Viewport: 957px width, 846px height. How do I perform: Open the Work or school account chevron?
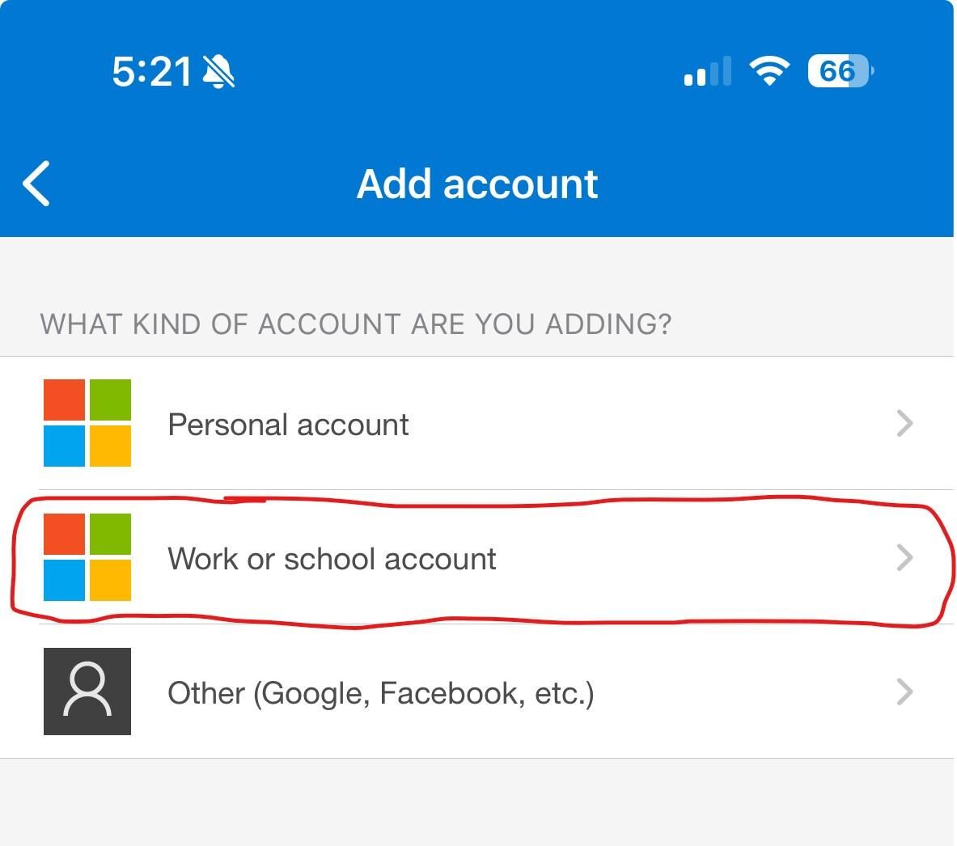pyautogui.click(x=904, y=557)
